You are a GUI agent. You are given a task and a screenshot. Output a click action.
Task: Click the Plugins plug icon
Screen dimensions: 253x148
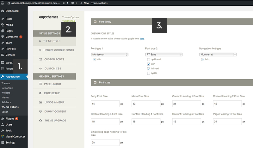[x=3, y=119]
